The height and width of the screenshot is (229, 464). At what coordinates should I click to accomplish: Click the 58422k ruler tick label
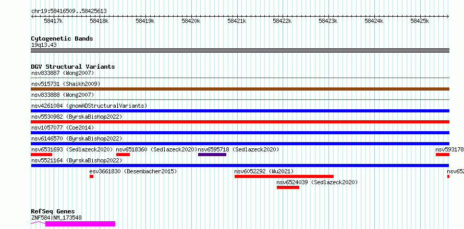[282, 21]
